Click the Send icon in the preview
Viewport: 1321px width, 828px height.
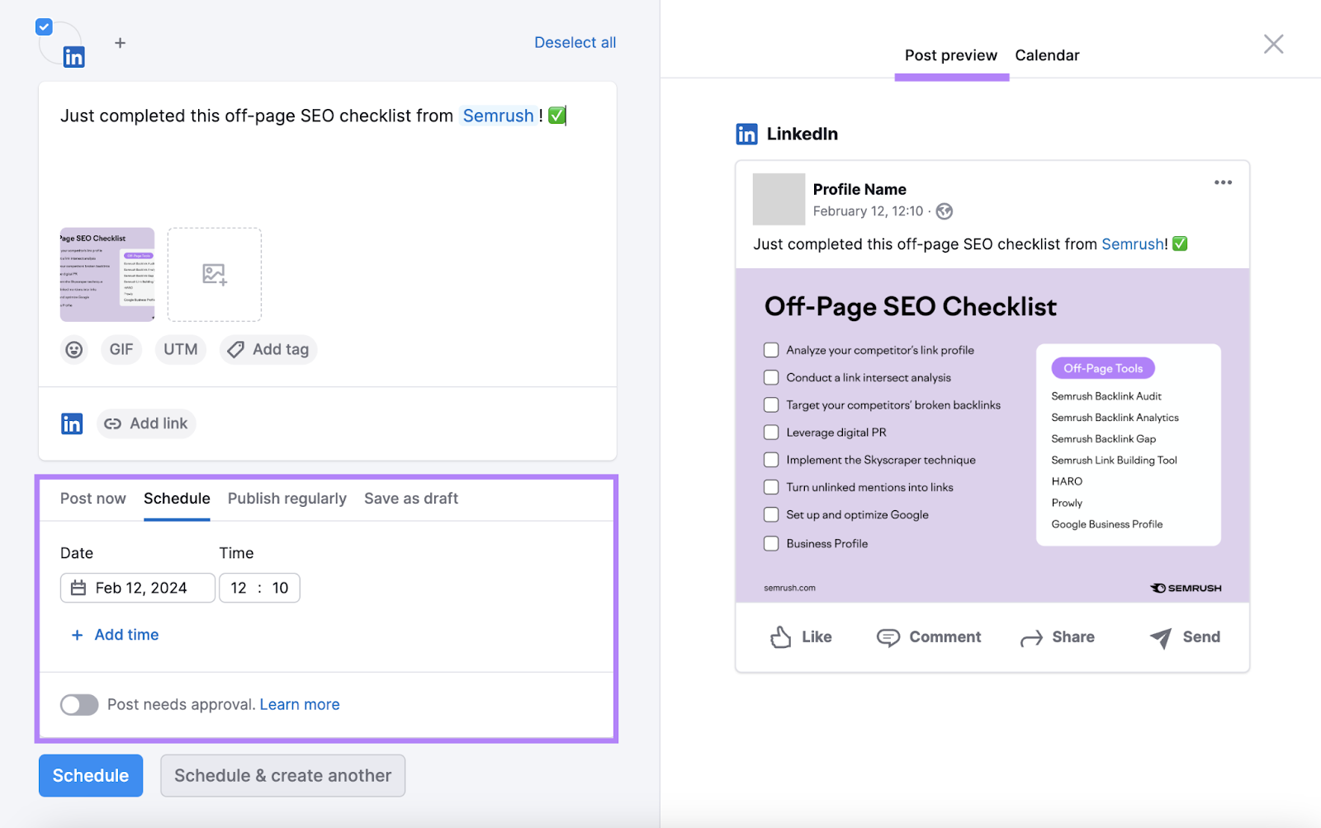click(x=1160, y=636)
